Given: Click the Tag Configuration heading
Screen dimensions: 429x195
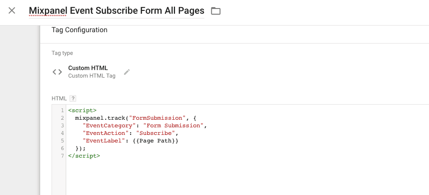Looking at the screenshot, I should 79,30.
